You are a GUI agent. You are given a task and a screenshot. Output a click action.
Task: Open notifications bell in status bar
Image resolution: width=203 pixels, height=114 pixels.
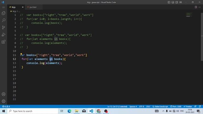point(200,106)
